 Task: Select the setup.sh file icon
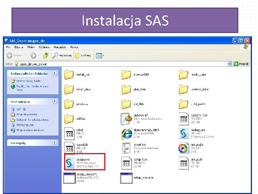(x=183, y=163)
